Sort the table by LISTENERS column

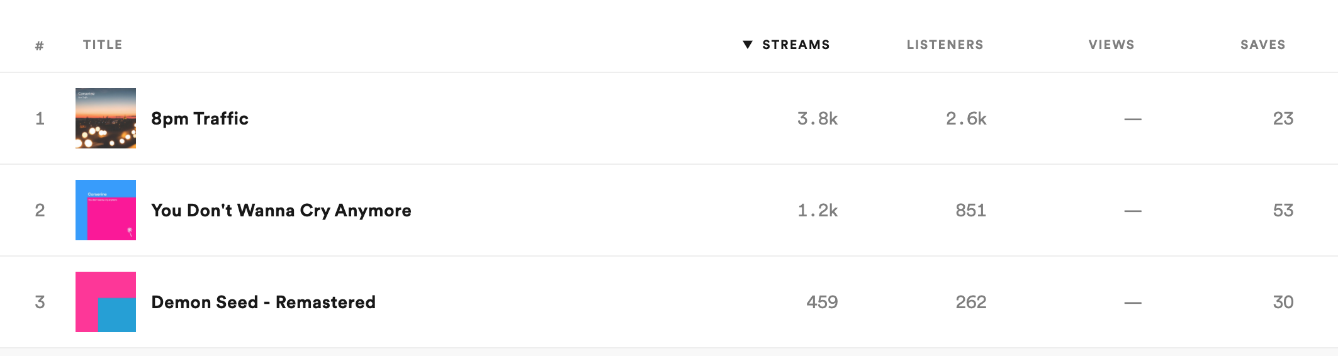[945, 45]
